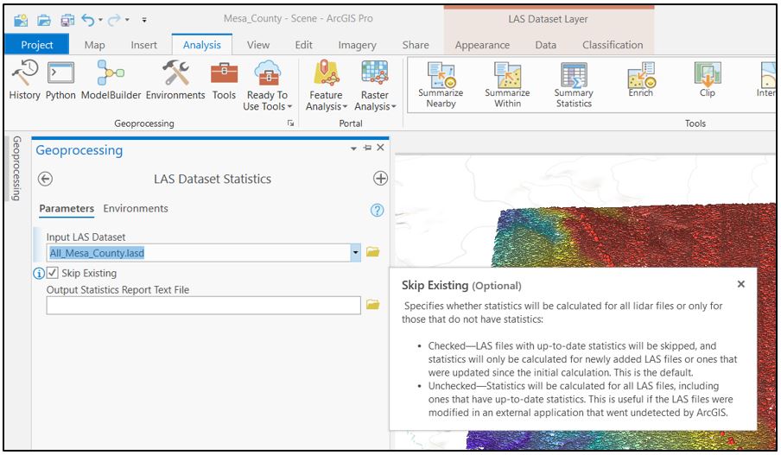This screenshot has height=455, width=781.
Task: Browse for Input LAS Dataset folder icon
Action: [373, 252]
